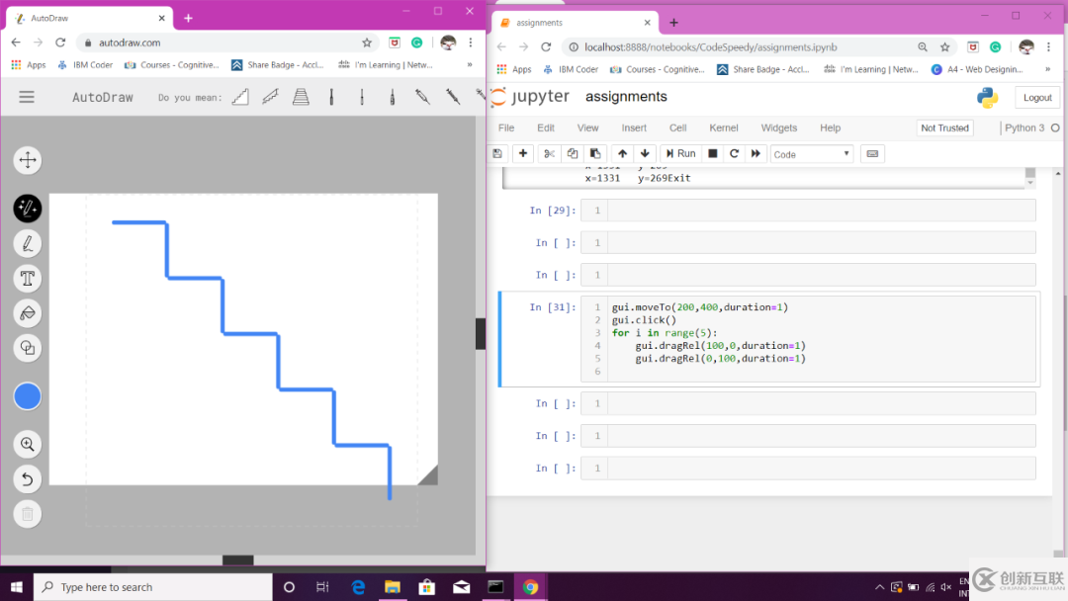
Task: Click the Logout button in Jupyter
Action: (x=1036, y=97)
